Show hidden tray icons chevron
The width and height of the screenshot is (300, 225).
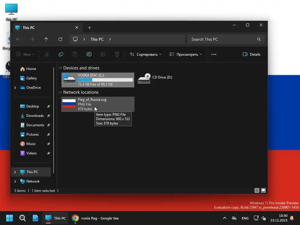(x=225, y=218)
